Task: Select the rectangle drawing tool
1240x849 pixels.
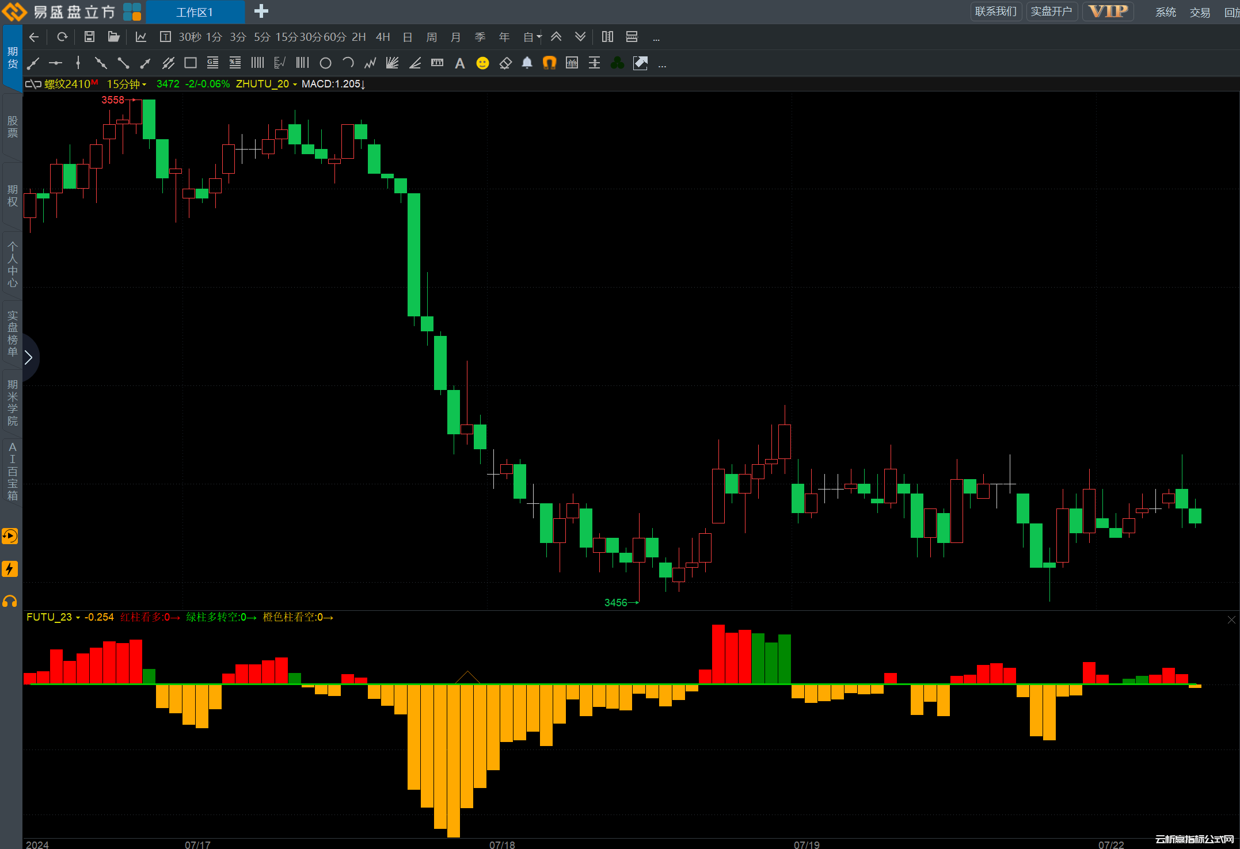Action: coord(191,63)
